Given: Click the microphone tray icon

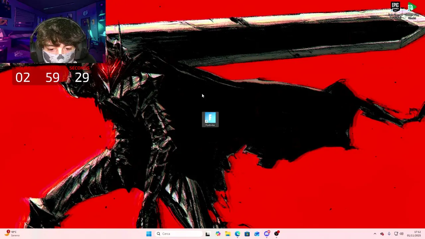Looking at the screenshot, I should (x=389, y=234).
